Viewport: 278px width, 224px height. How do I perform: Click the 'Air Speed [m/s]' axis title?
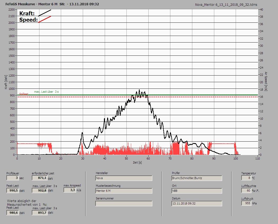(266, 81)
